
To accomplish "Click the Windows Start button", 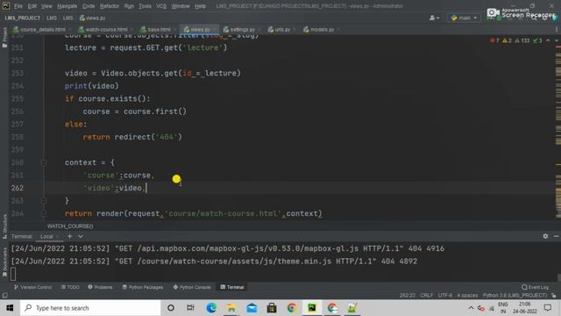I will [x=10, y=308].
